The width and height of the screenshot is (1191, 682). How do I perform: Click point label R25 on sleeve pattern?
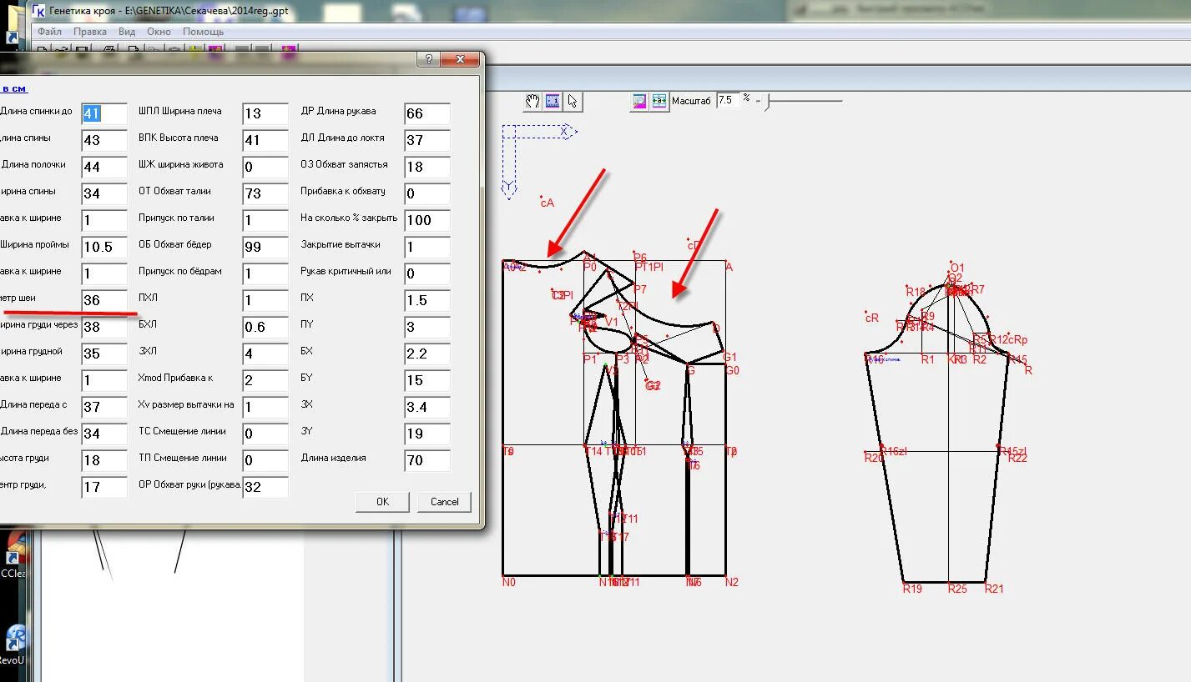pos(957,589)
